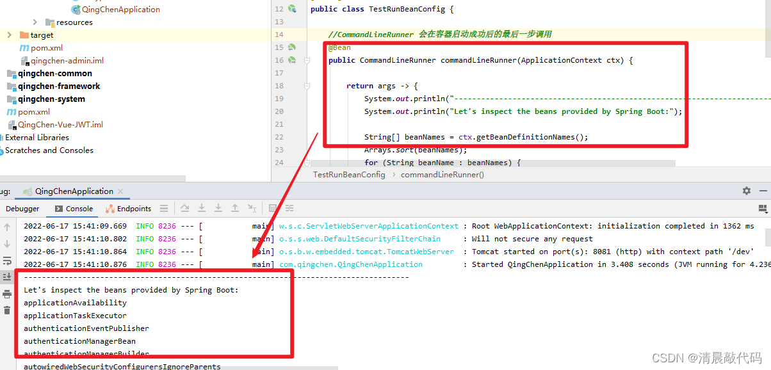The height and width of the screenshot is (370, 771).
Task: Collapse the for loop fold at line 24
Action: tap(307, 163)
